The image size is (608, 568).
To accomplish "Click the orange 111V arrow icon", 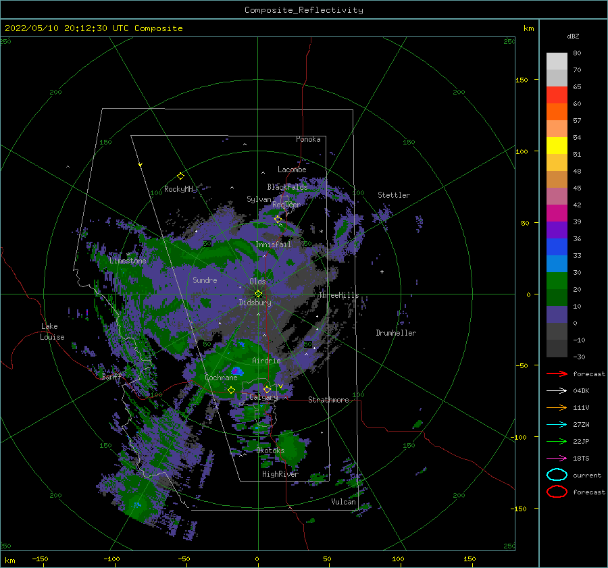I will point(557,407).
